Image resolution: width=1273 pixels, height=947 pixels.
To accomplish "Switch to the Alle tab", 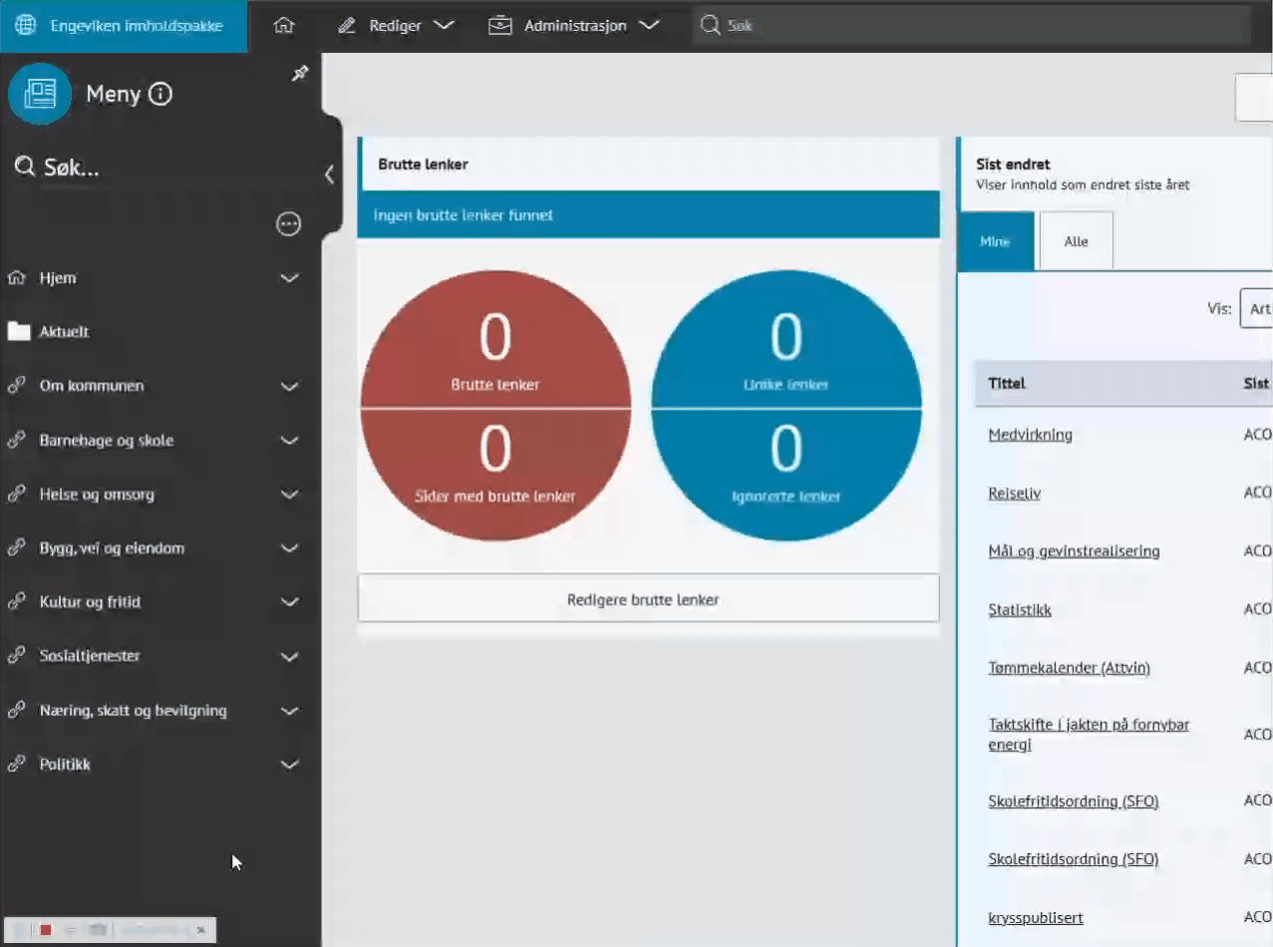I will pyautogui.click(x=1076, y=241).
